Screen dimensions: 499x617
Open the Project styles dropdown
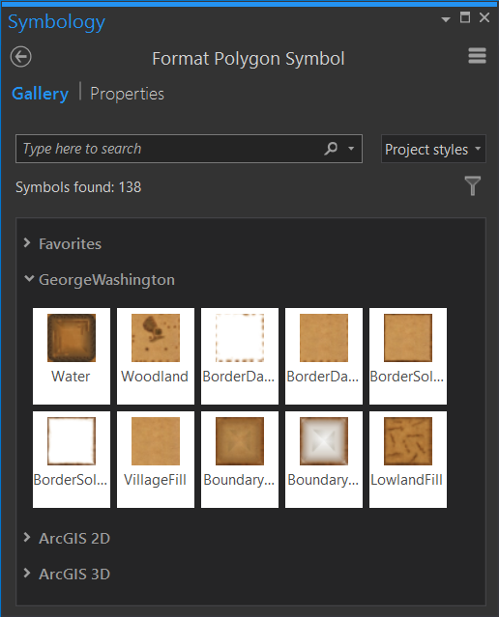[x=433, y=149]
